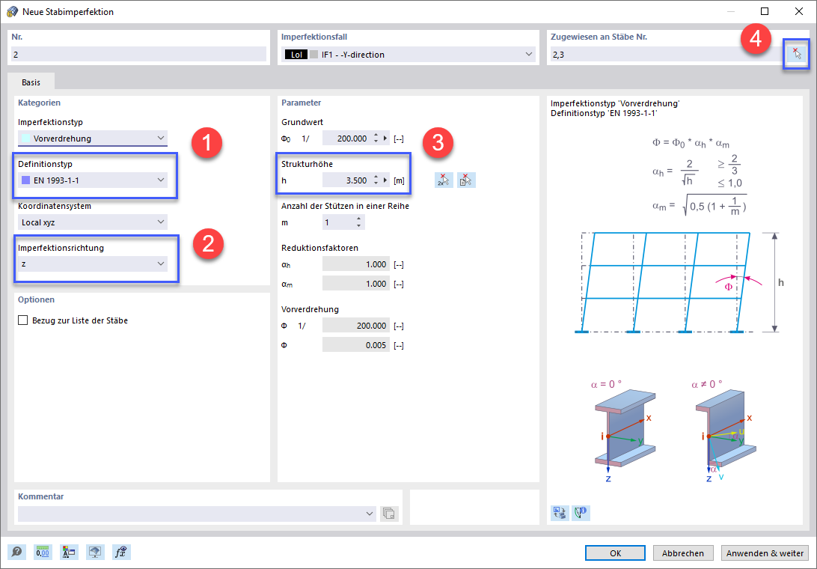The width and height of the screenshot is (817, 569).
Task: Click the fx formula visibility icon
Action: [121, 553]
